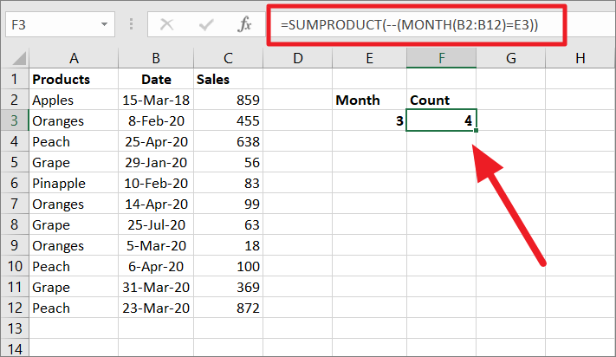Click the Products header cell
616x357 pixels.
click(x=74, y=79)
